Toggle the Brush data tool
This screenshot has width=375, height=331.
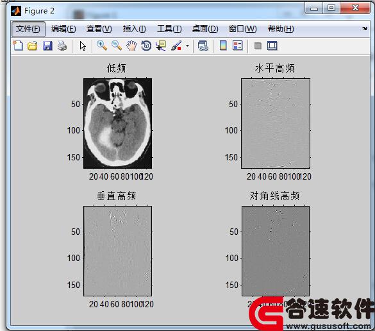click(176, 46)
